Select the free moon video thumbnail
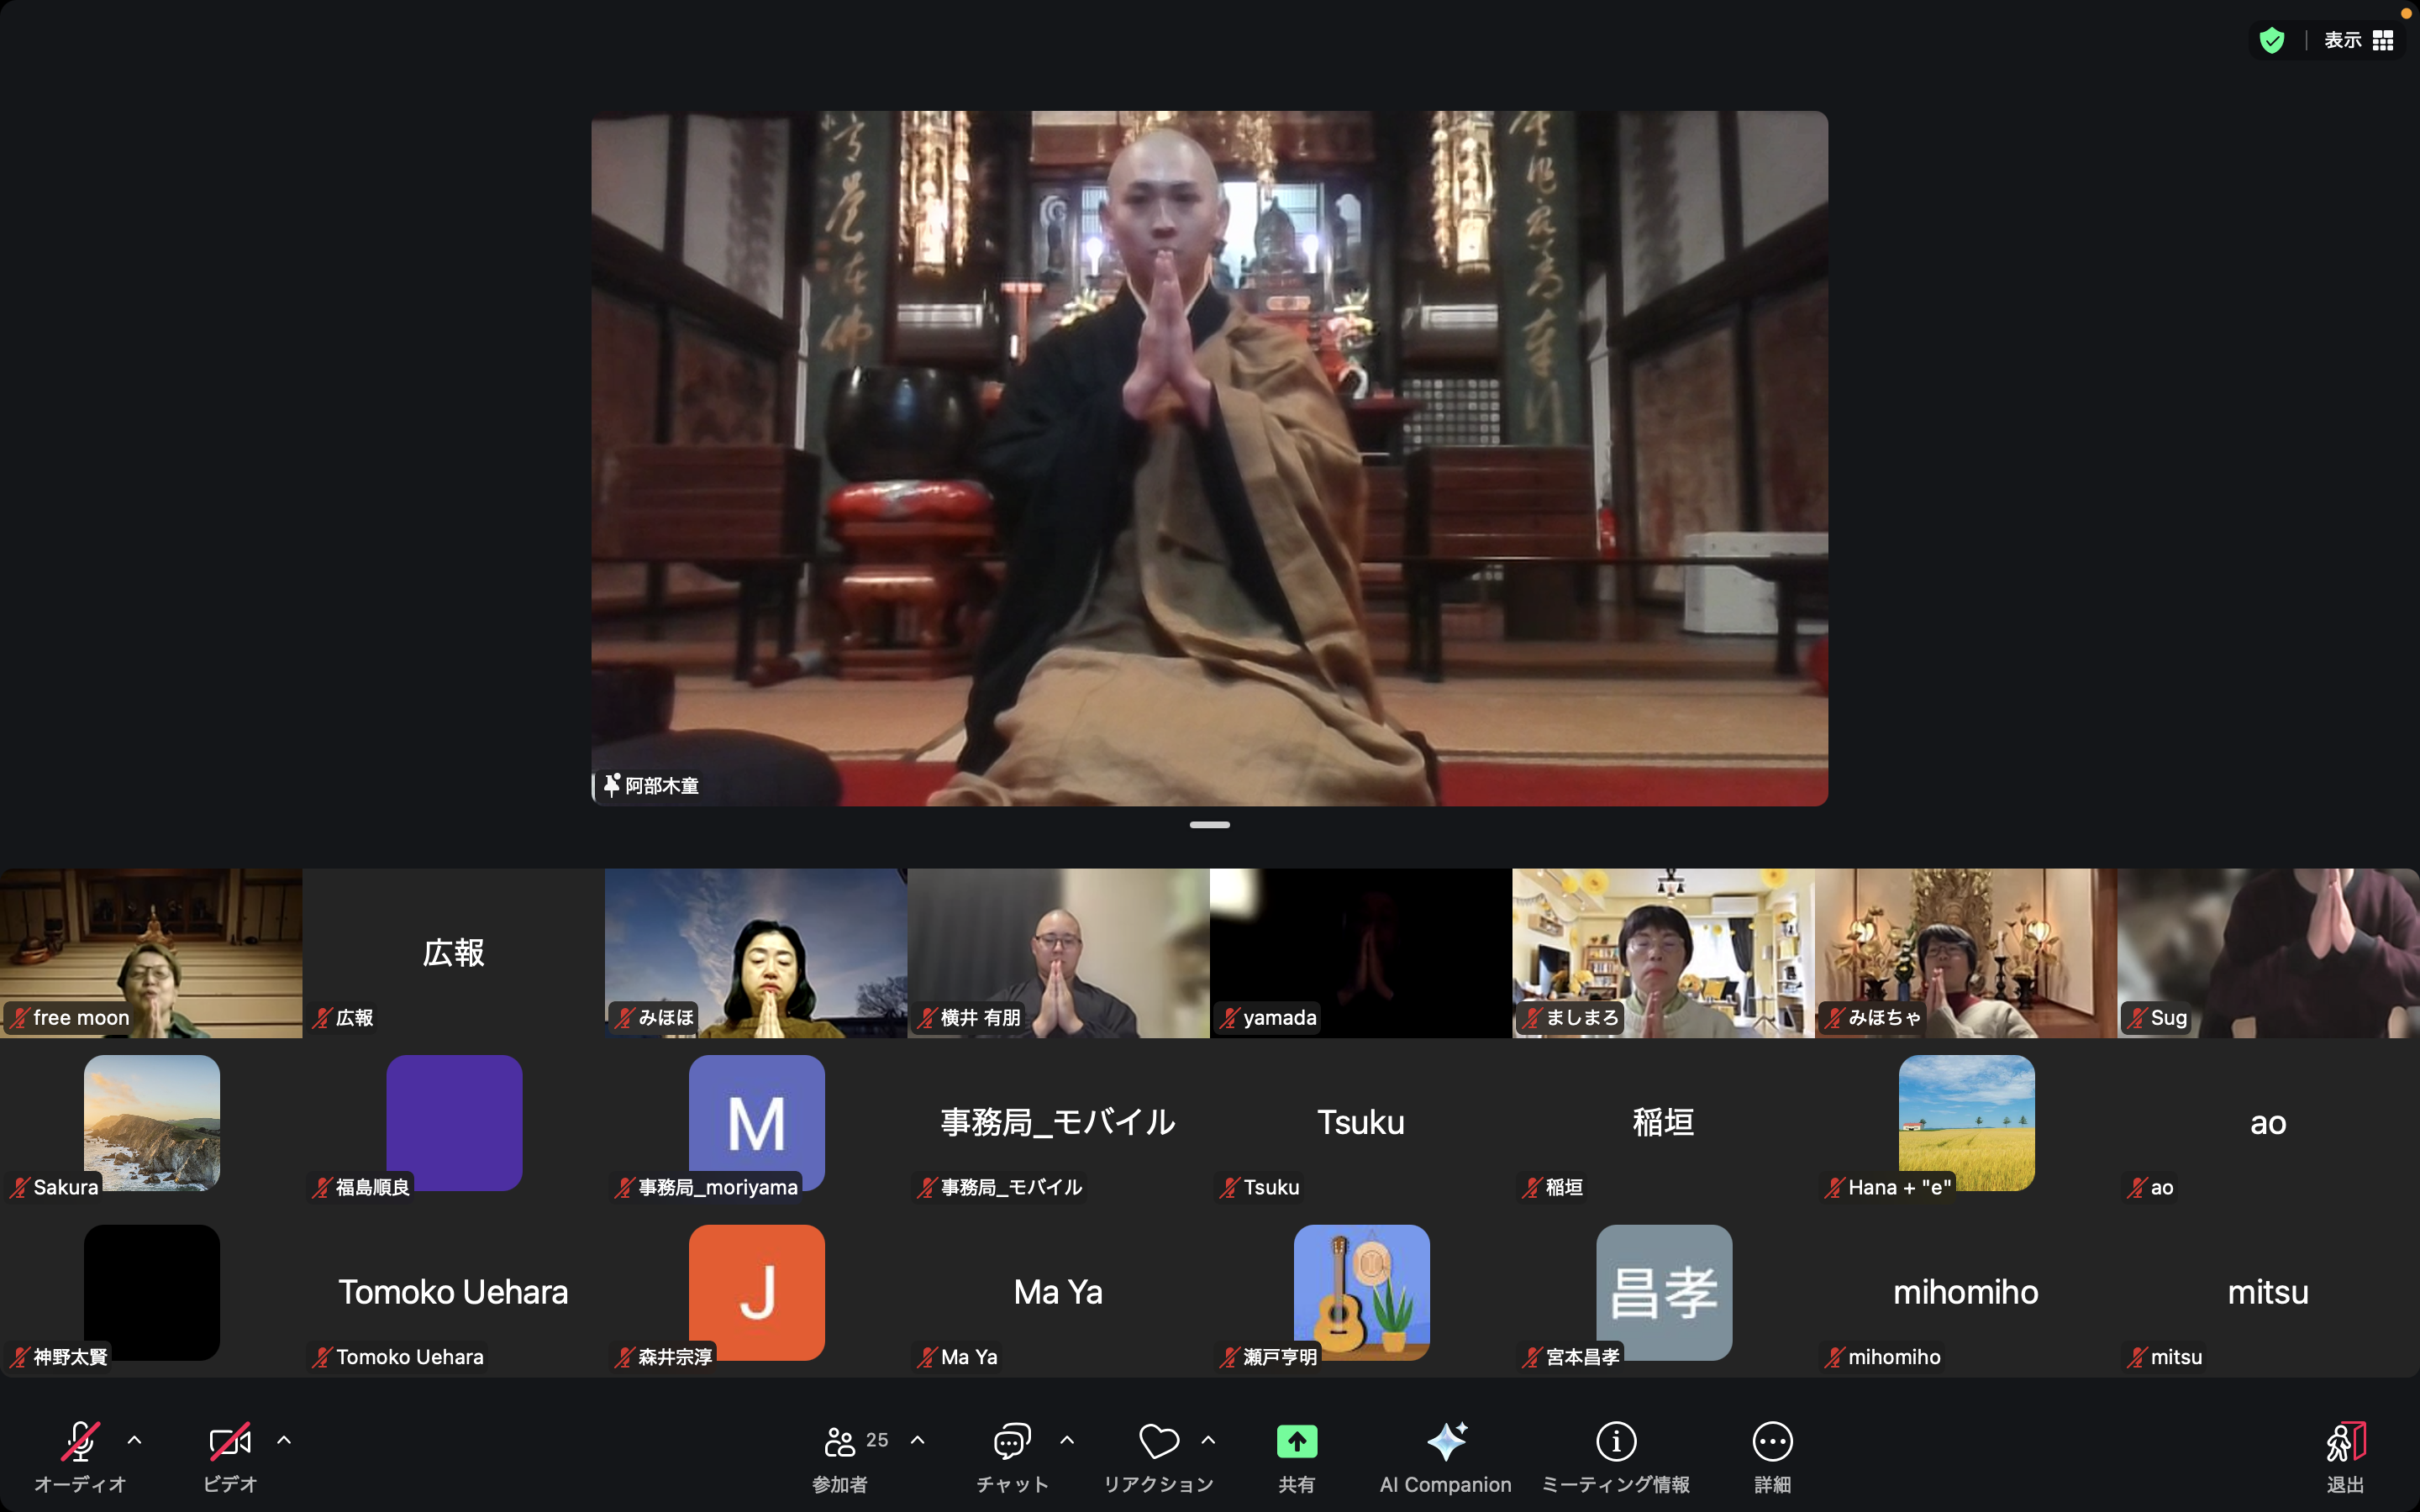Viewport: 2420px width, 1512px height. click(x=151, y=952)
